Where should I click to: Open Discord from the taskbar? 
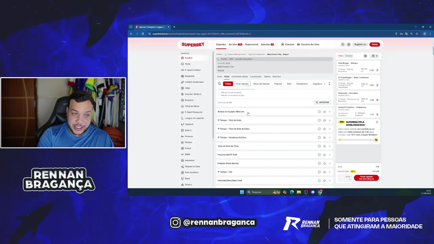point(313,192)
